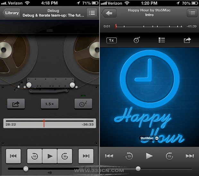Click volume slider knob in right player
Viewport: 199px width, 176px height.
138,169
